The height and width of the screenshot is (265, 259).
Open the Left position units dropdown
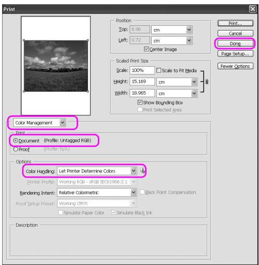tap(172, 41)
